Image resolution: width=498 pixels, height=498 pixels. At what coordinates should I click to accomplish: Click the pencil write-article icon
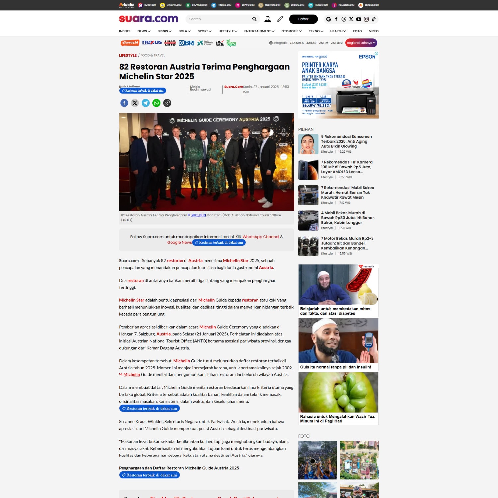(280, 19)
